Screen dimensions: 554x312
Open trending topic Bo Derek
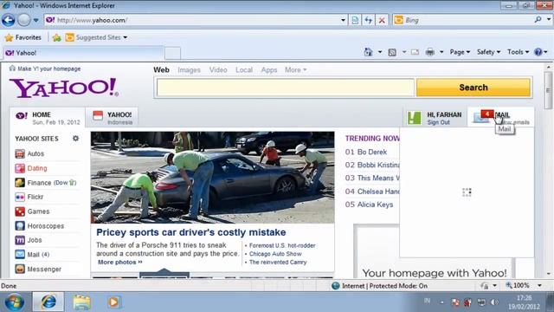coord(372,153)
